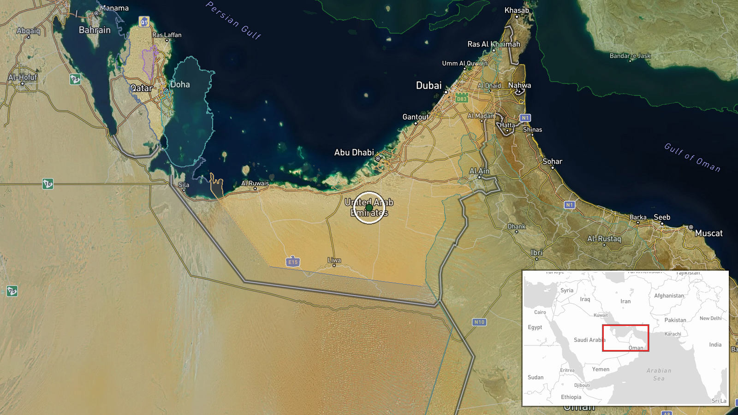738x415 pixels.
Task: Click India in the overview map
Action: click(715, 344)
